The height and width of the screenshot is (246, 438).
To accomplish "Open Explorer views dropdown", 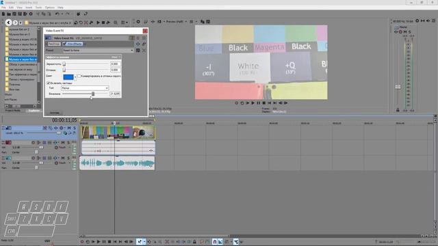I will 125,23.
